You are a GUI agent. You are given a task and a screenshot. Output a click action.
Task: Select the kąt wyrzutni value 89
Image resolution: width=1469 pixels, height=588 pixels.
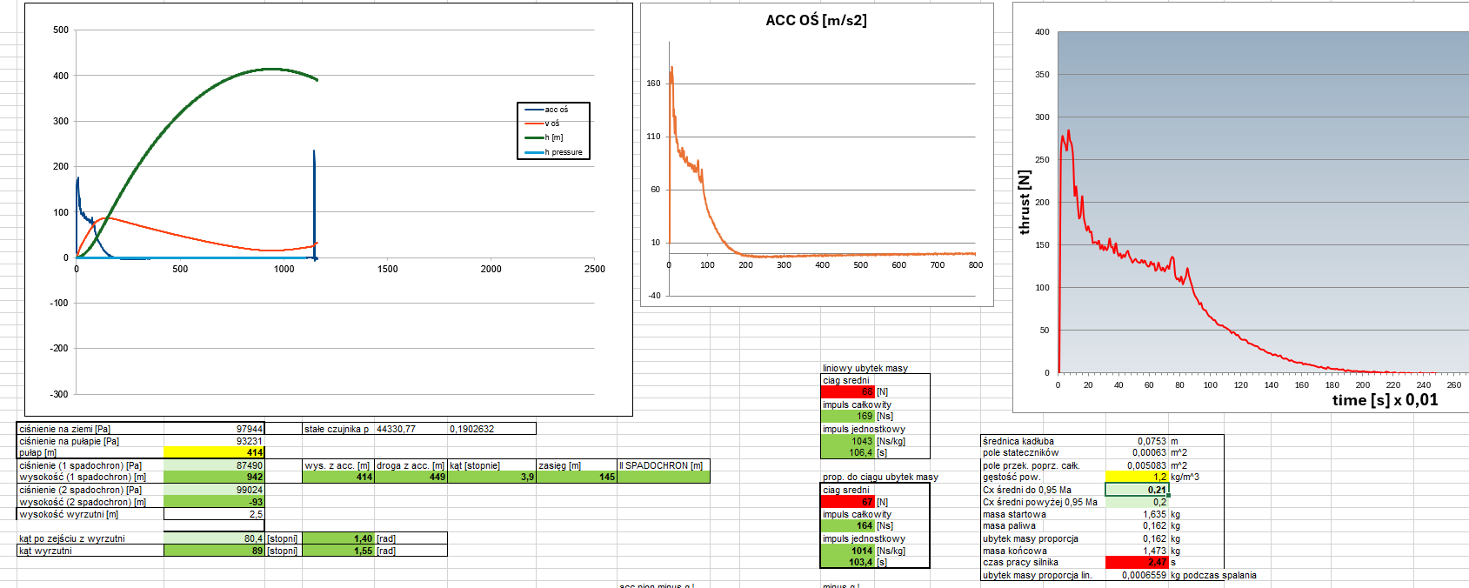(214, 551)
